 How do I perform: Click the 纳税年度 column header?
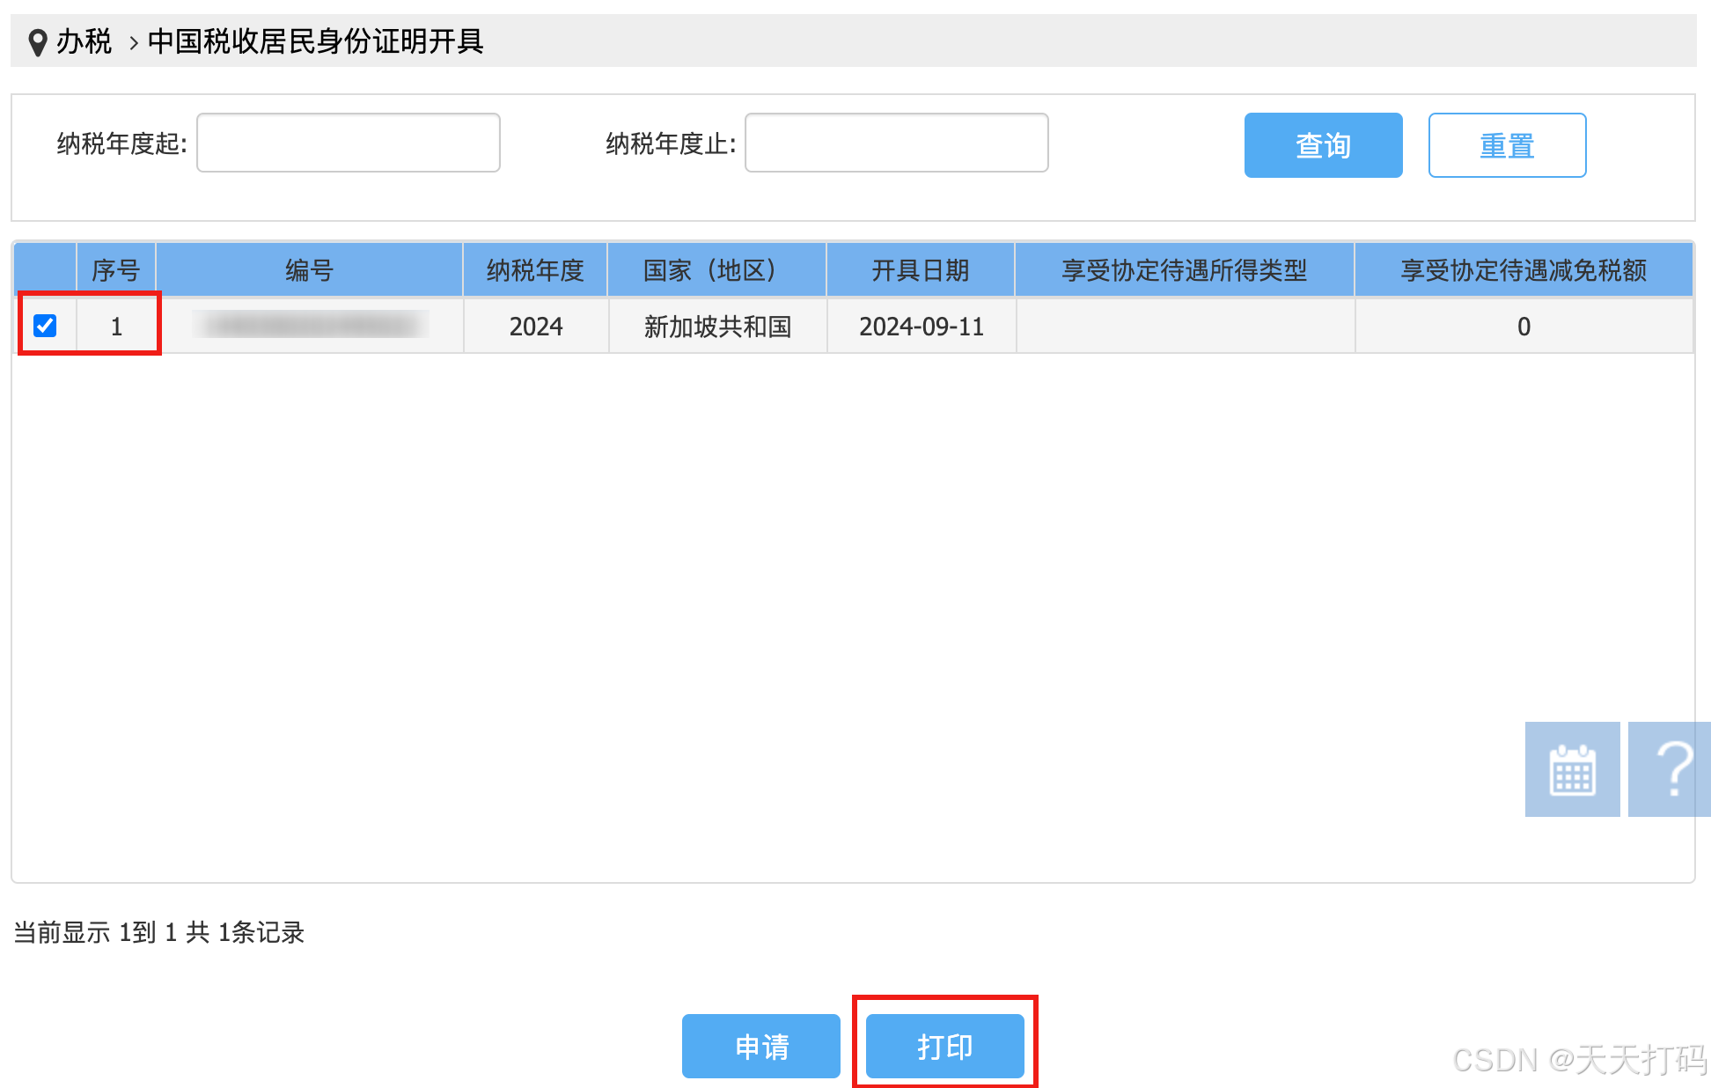pyautogui.click(x=535, y=270)
